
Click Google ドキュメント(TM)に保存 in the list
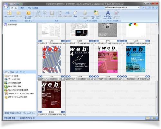19,94
